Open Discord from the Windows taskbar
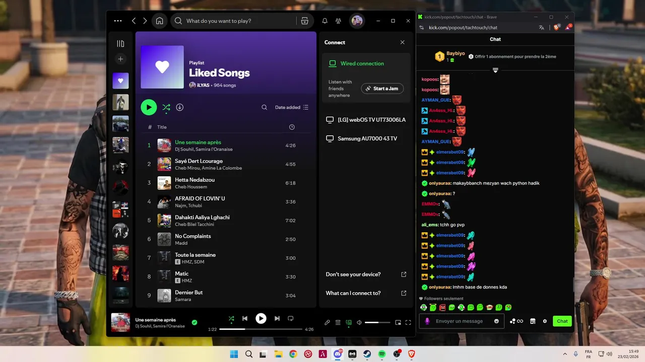This screenshot has height=362, width=645. tap(338, 354)
